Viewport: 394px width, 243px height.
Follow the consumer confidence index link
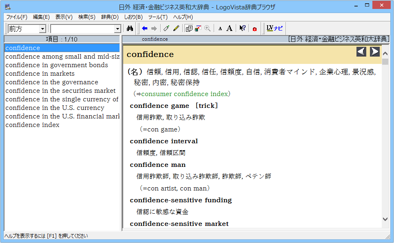click(x=184, y=94)
